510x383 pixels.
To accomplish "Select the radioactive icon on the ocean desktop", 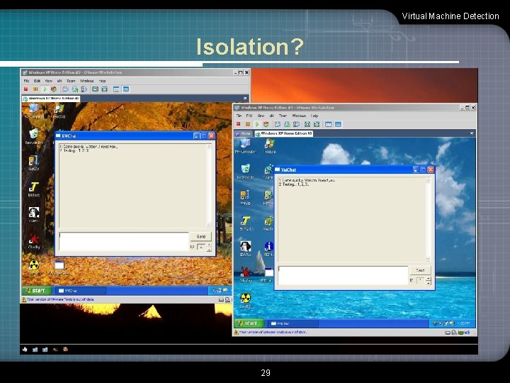I will [246, 301].
